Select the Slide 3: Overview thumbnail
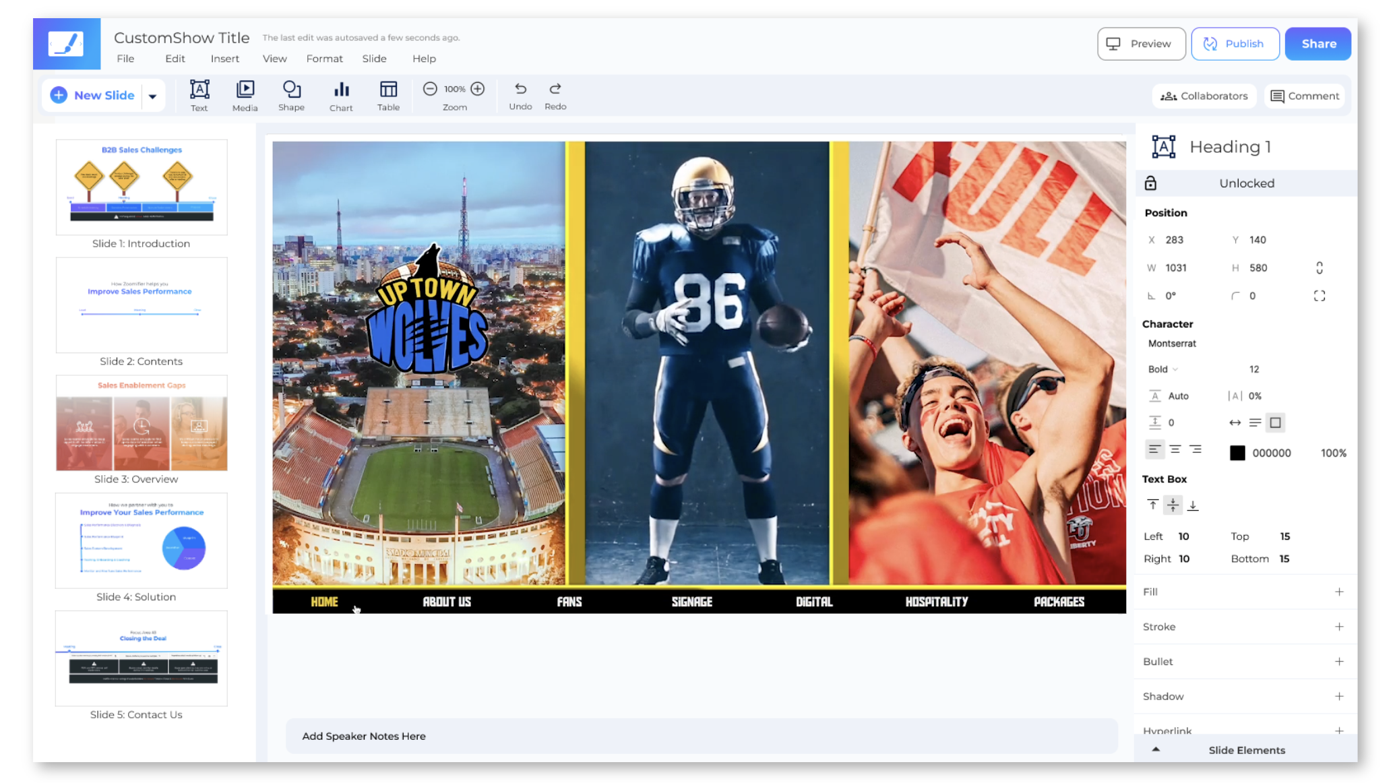Image resolution: width=1399 pixels, height=783 pixels. click(141, 422)
